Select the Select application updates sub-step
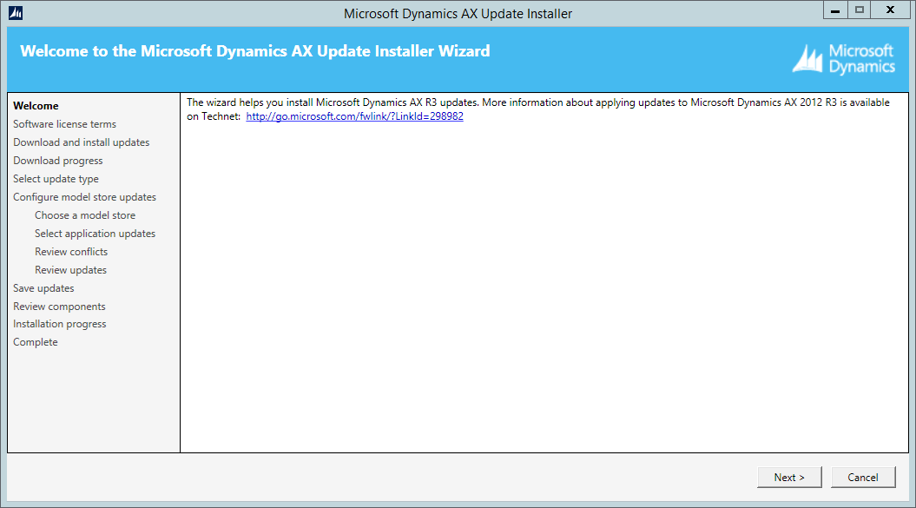This screenshot has width=916, height=508. coord(95,234)
